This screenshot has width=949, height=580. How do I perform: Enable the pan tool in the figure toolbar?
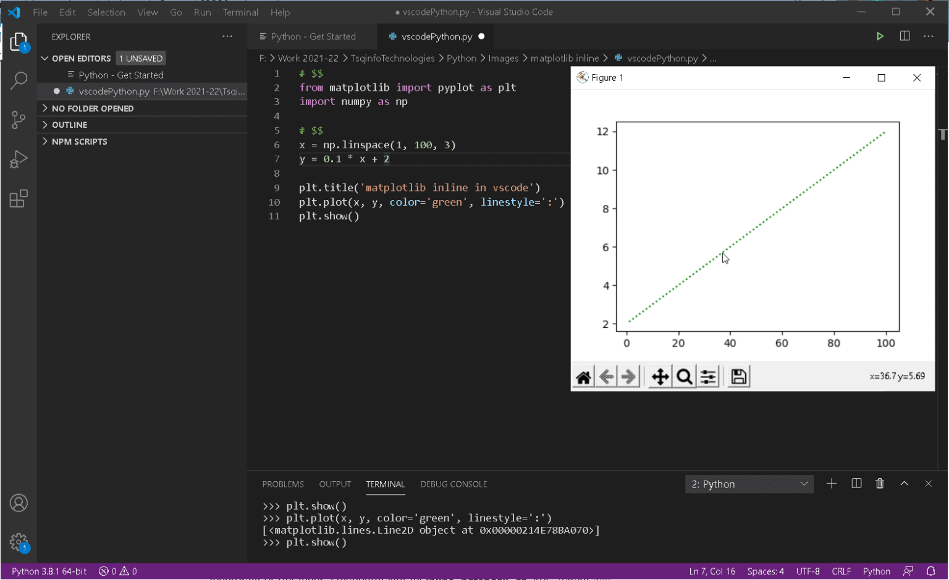[660, 376]
